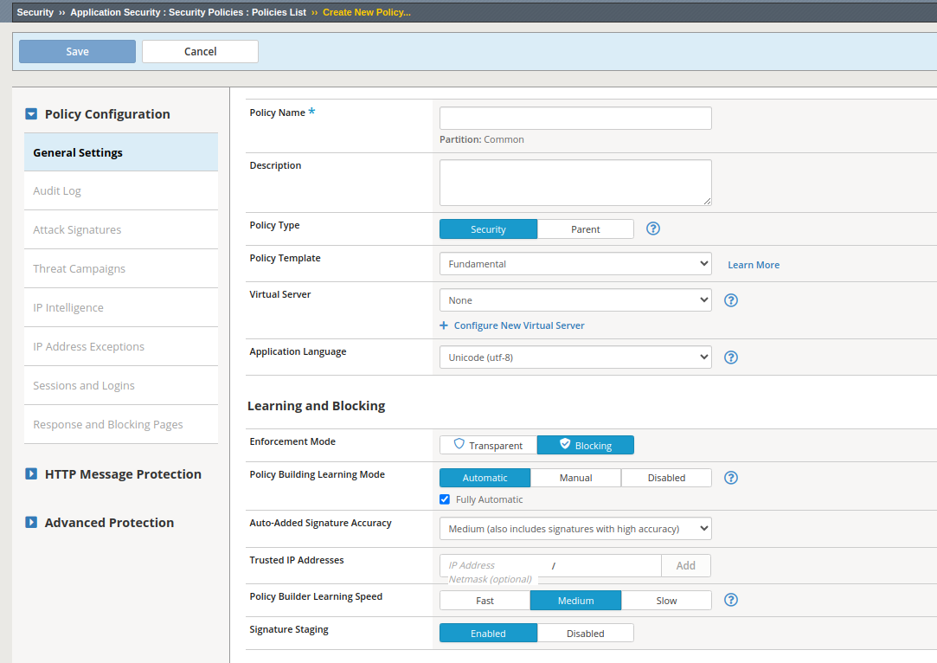The image size is (937, 663).
Task: Click help icon for Policy Builder Learning Speed
Action: click(730, 600)
